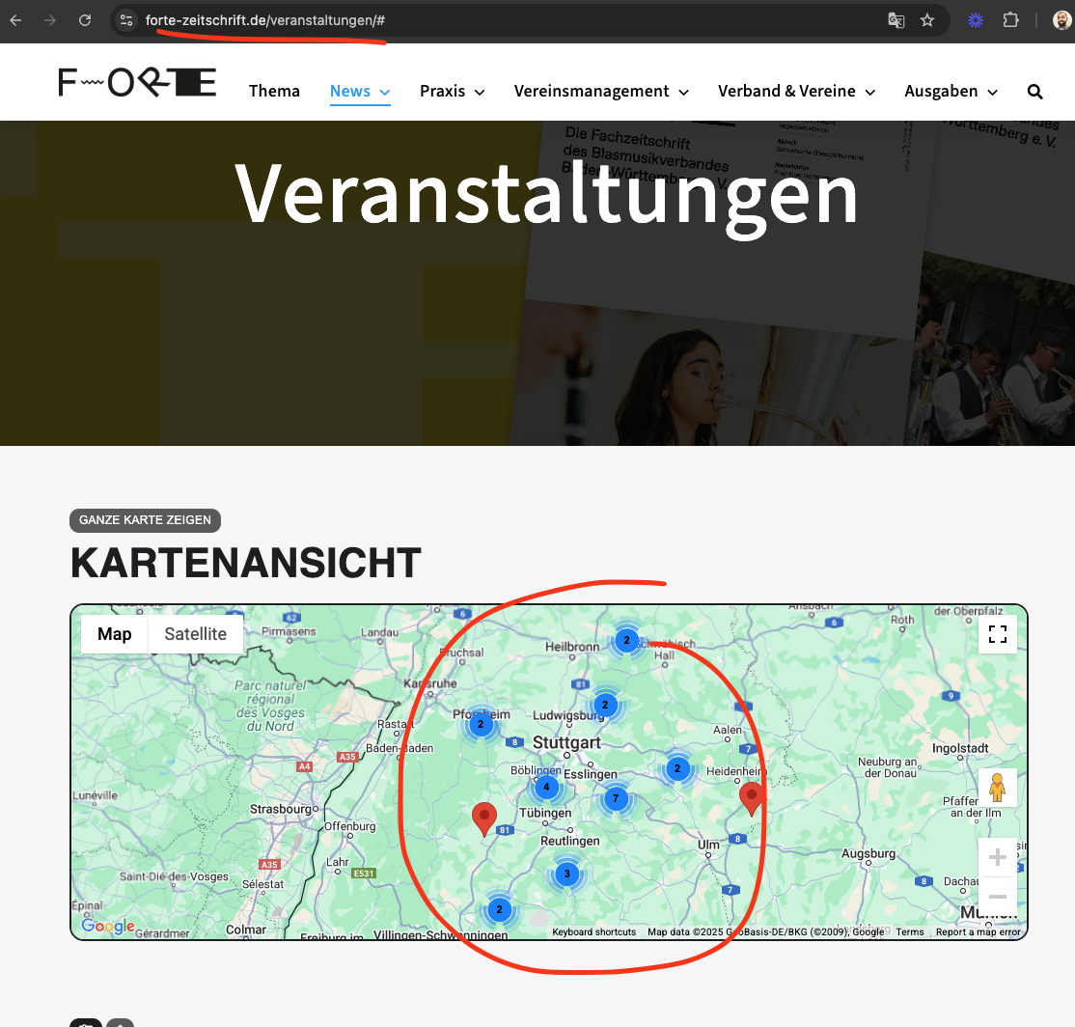Expand the Praxis dropdown chevron
Screen dimensions: 1075x1027
(x=480, y=93)
